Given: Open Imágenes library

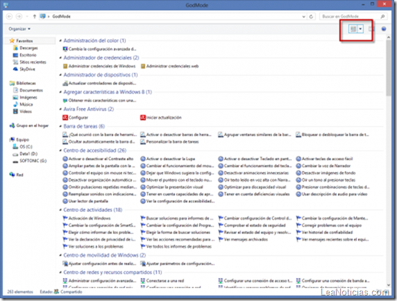Looking at the screenshot, I should [x=25, y=97].
